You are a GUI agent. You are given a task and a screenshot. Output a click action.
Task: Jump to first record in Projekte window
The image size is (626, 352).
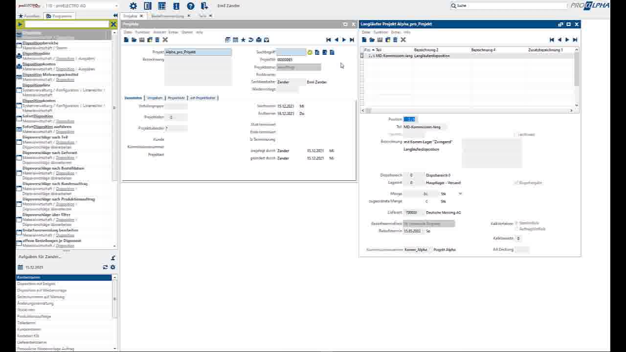coord(329,40)
